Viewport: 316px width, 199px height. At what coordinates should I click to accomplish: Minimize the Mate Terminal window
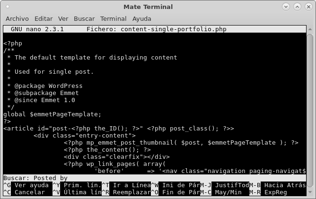(286, 7)
